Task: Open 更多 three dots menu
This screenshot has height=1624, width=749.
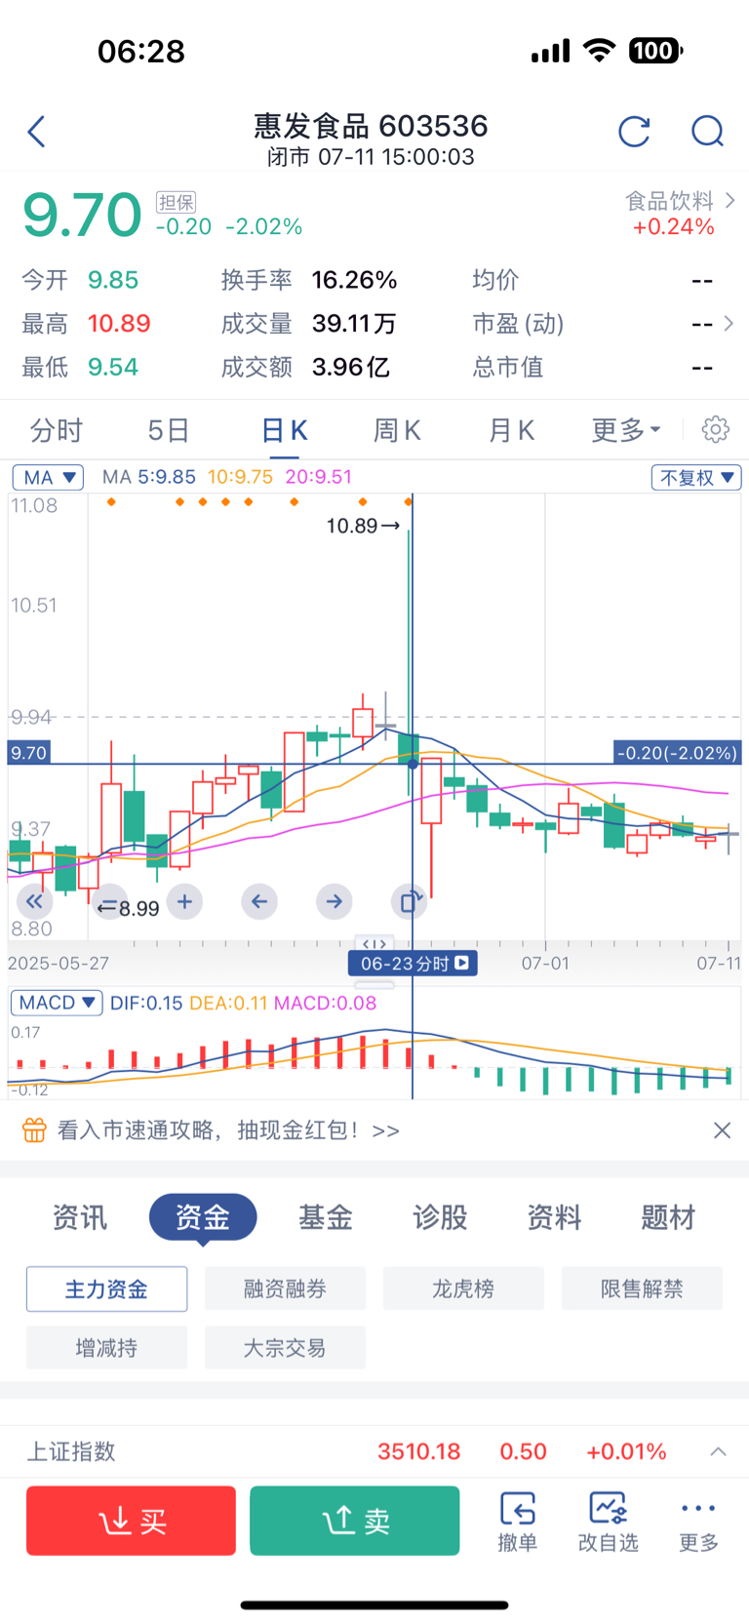Action: (x=698, y=1522)
